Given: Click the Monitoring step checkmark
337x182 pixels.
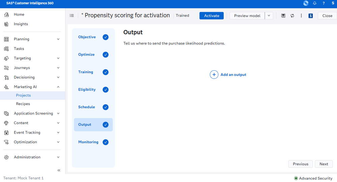Looking at the screenshot, I should coord(106,142).
